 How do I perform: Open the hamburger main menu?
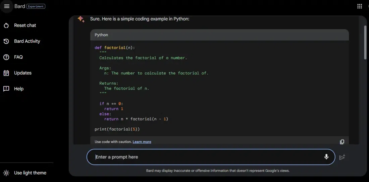[7, 6]
